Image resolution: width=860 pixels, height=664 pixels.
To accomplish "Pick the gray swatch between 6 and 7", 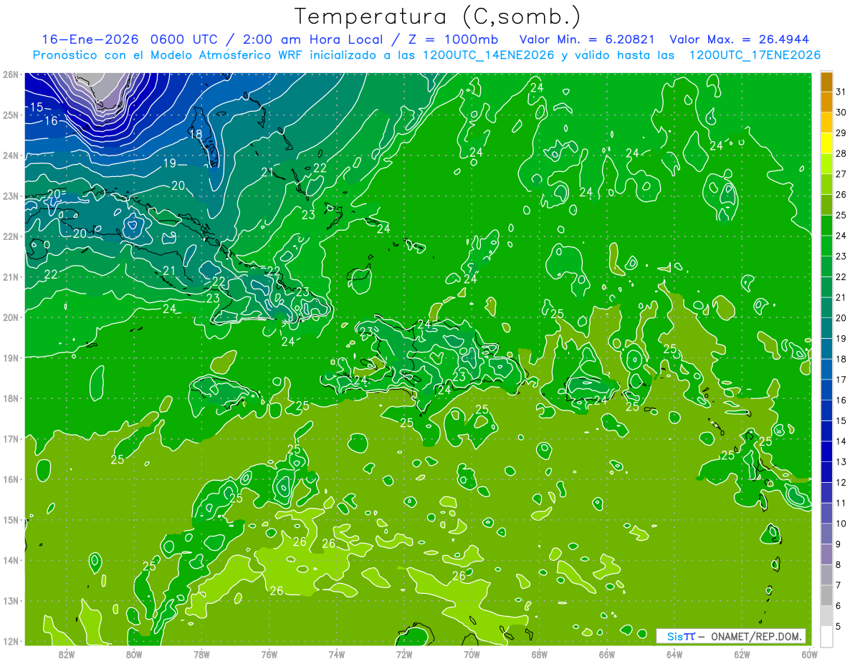I will 826,595.
